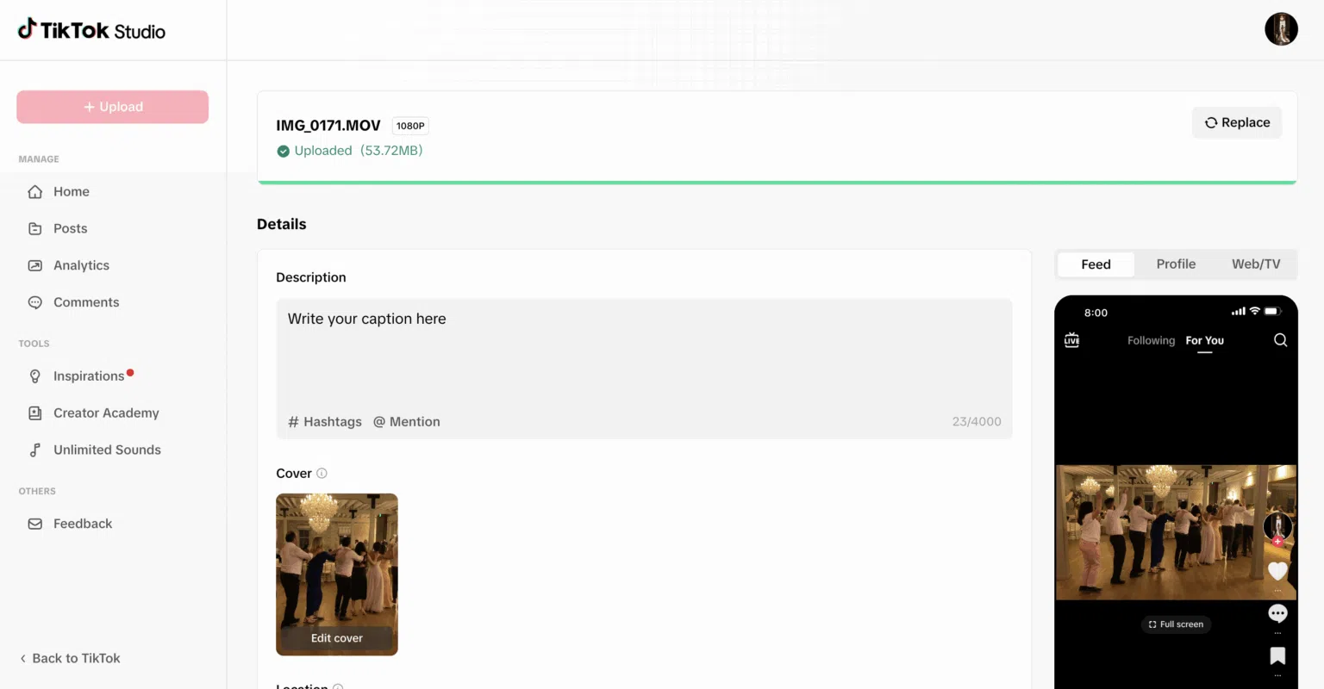The height and width of the screenshot is (689, 1324).
Task: Open the Analytics panel
Action: (x=81, y=265)
